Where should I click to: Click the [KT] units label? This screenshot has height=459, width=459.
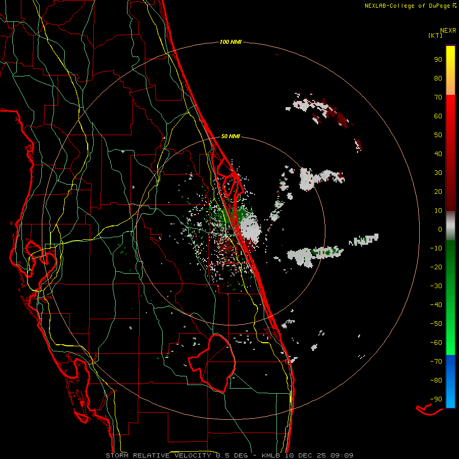(436, 35)
